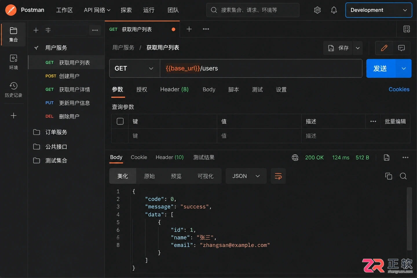This screenshot has width=417, height=278.
Task: Click the 用户服务 breadcrumb link
Action: tap(123, 47)
